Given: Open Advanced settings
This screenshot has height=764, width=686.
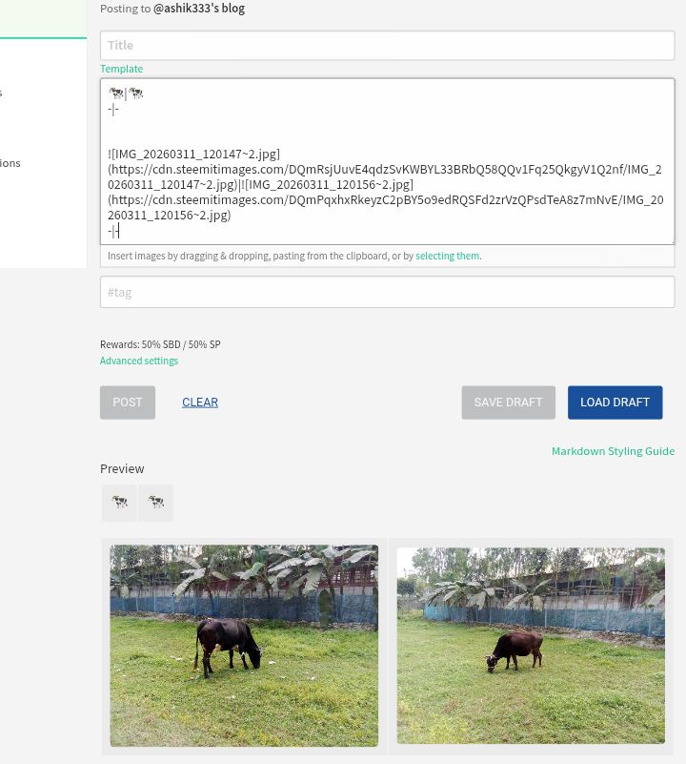Looking at the screenshot, I should tap(139, 361).
